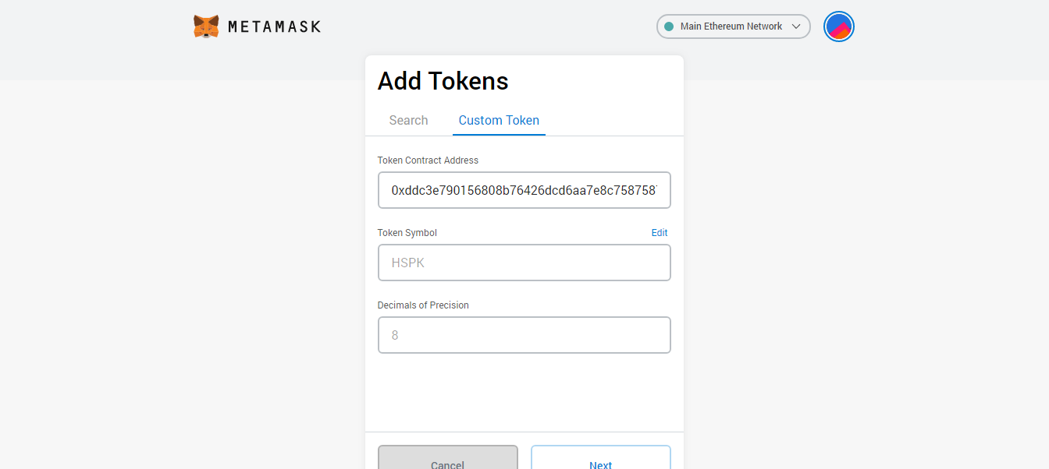
Task: Click the Token Symbol label text
Action: pyautogui.click(x=407, y=233)
